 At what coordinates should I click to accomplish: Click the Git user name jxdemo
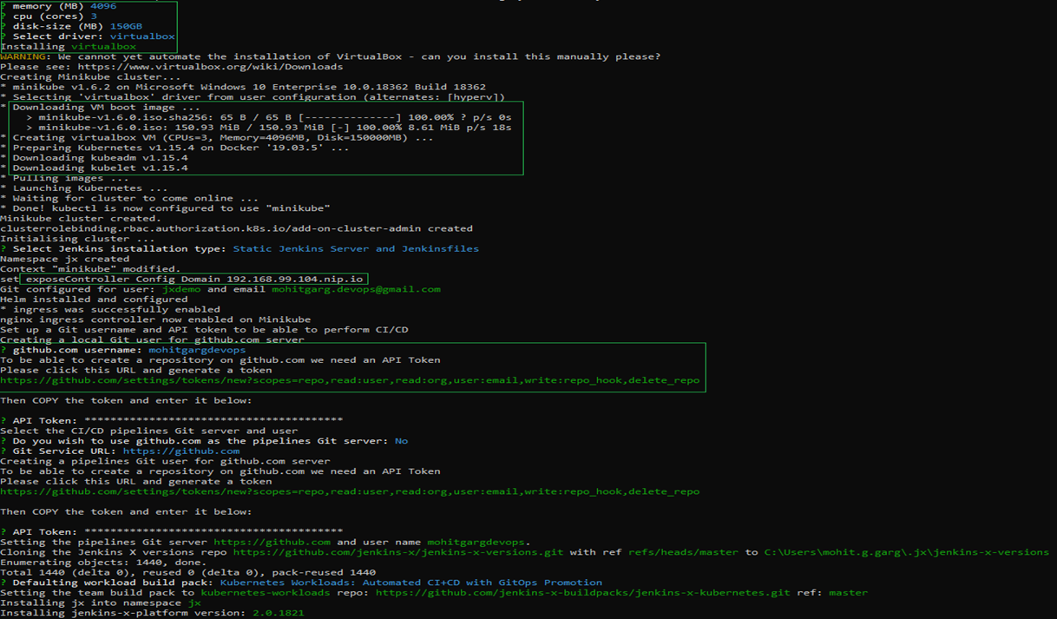(181, 289)
